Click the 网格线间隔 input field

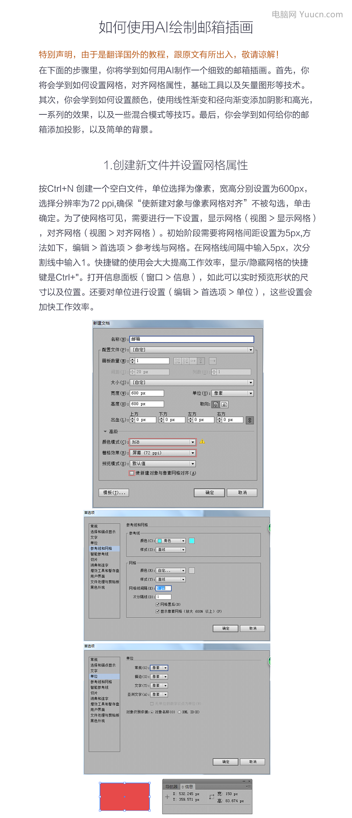pos(164,588)
